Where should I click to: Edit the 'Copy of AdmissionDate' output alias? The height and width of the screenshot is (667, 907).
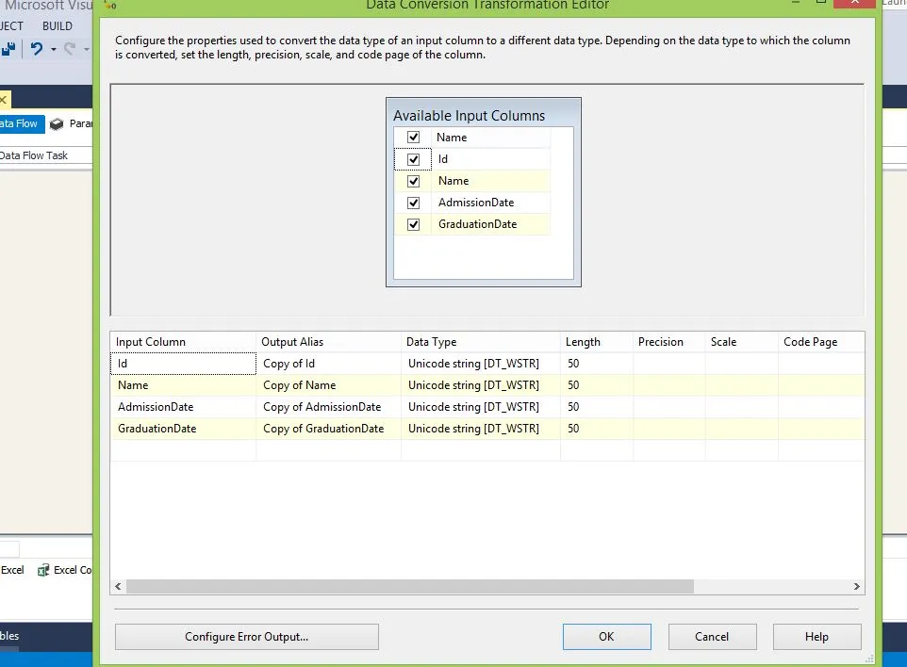(x=328, y=407)
